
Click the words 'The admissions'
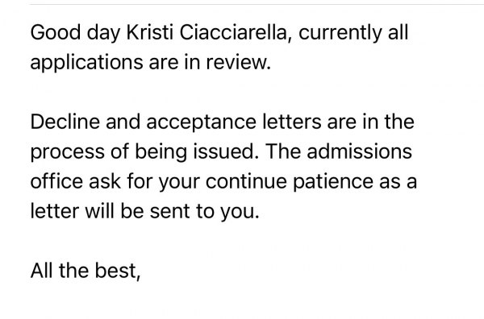(x=339, y=151)
